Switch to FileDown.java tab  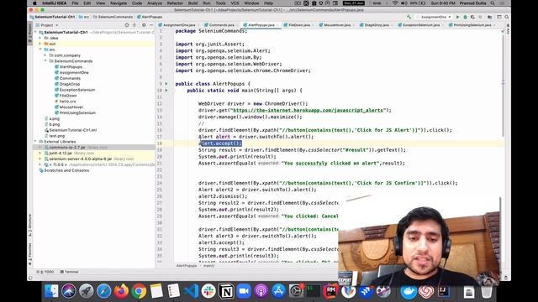click(299, 25)
